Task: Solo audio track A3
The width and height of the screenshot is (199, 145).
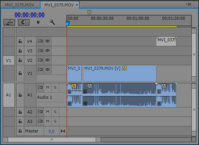Action: pyautogui.click(x=55, y=121)
